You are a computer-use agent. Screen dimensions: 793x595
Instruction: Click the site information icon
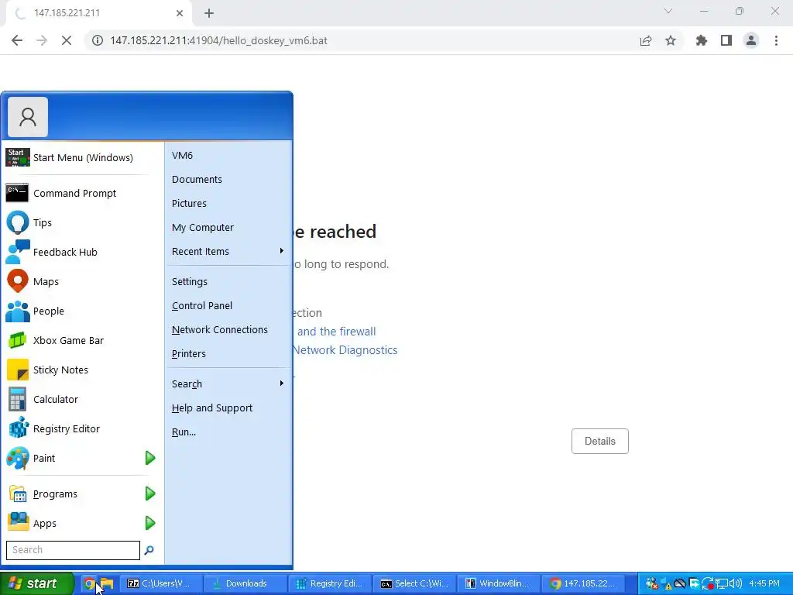pos(97,40)
